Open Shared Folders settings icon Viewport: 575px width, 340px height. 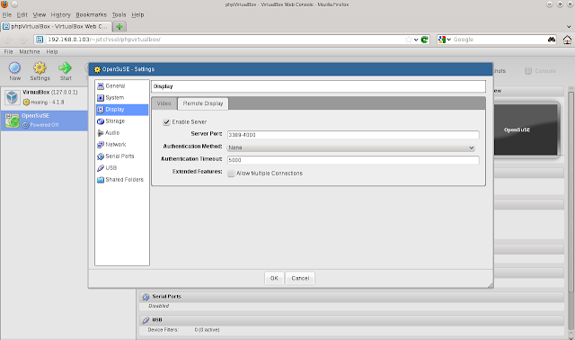(101, 180)
